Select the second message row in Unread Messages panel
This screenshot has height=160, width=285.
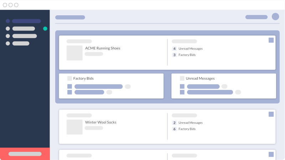[211, 92]
